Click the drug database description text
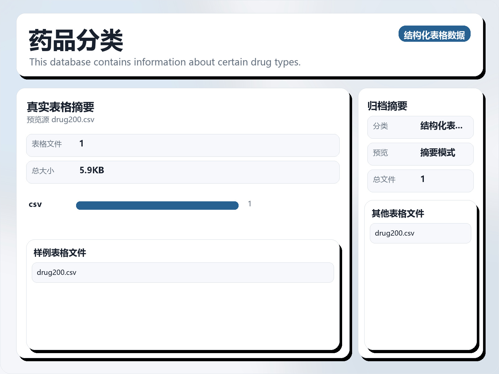This screenshot has width=499, height=374. (165, 62)
